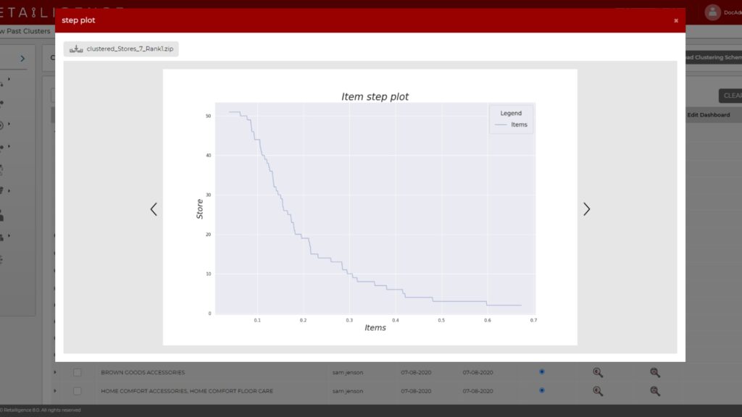742x417 pixels.
Task: Go to the previous plot image
Action: pos(154,209)
